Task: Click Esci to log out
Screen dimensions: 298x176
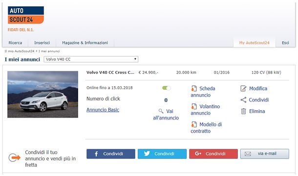Action: point(285,43)
